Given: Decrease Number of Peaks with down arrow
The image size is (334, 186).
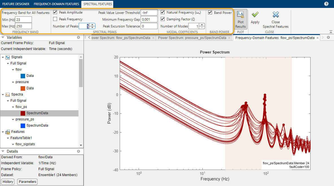Looking at the screenshot, I should coord(92,27).
